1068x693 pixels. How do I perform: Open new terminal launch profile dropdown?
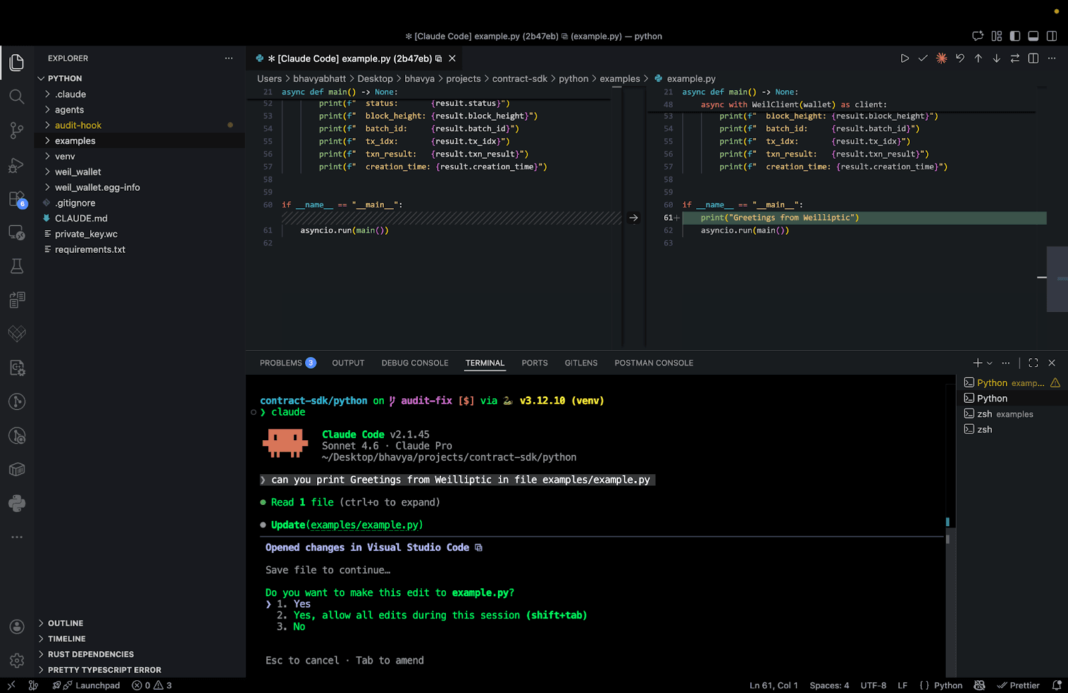(989, 363)
